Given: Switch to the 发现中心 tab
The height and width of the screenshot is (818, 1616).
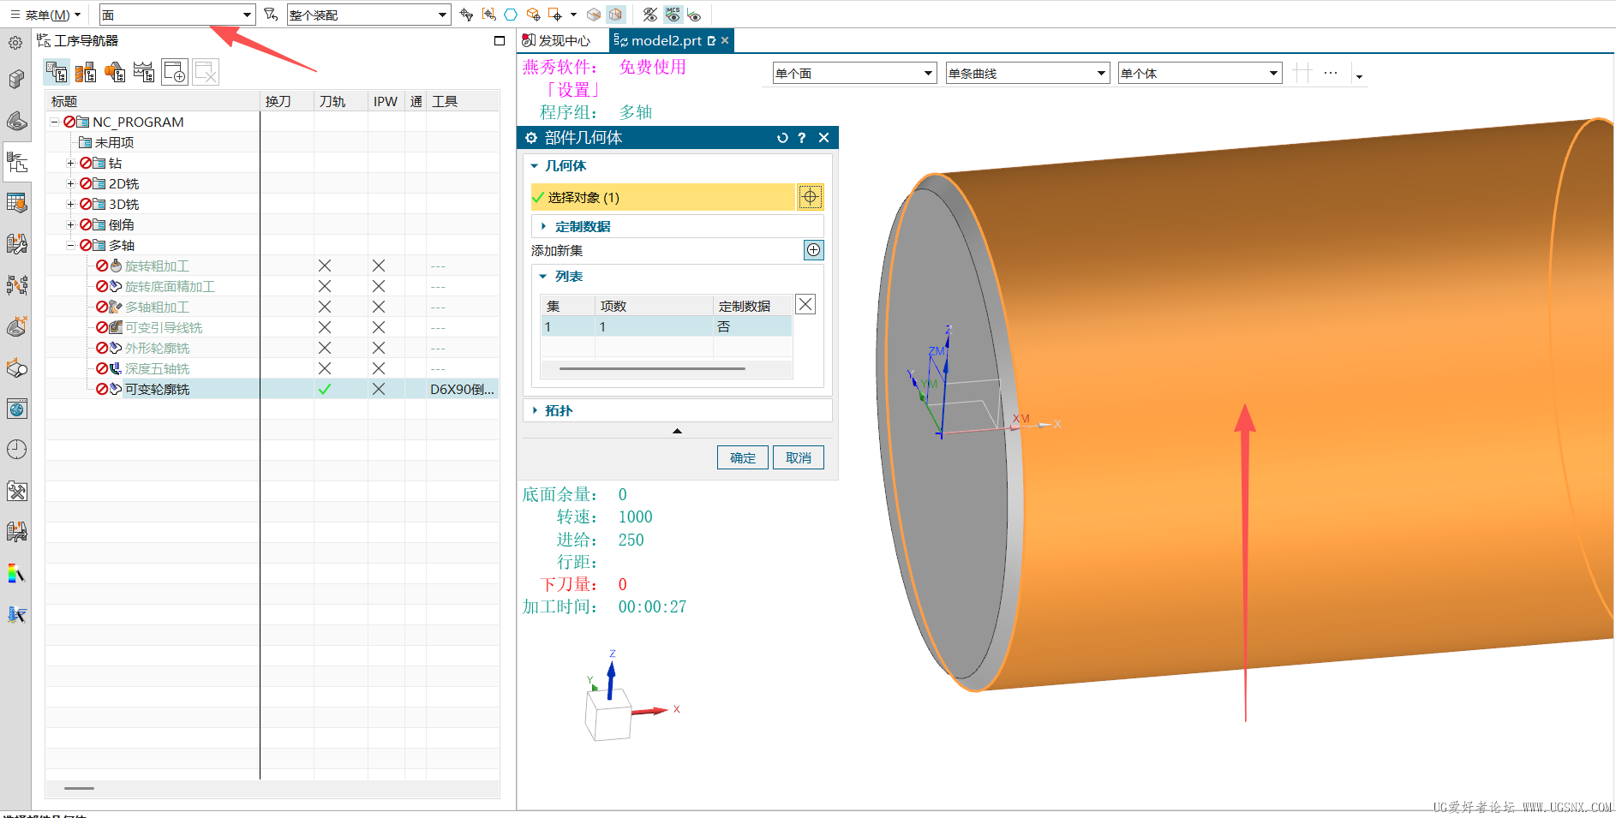Looking at the screenshot, I should [x=555, y=39].
